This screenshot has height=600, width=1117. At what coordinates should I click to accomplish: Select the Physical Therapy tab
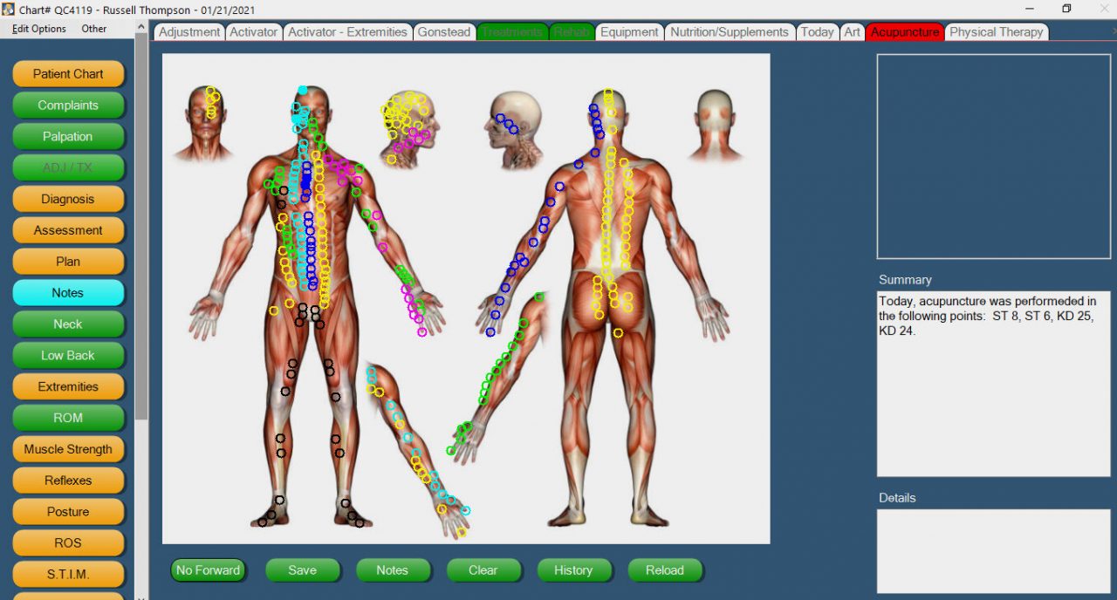(x=996, y=31)
